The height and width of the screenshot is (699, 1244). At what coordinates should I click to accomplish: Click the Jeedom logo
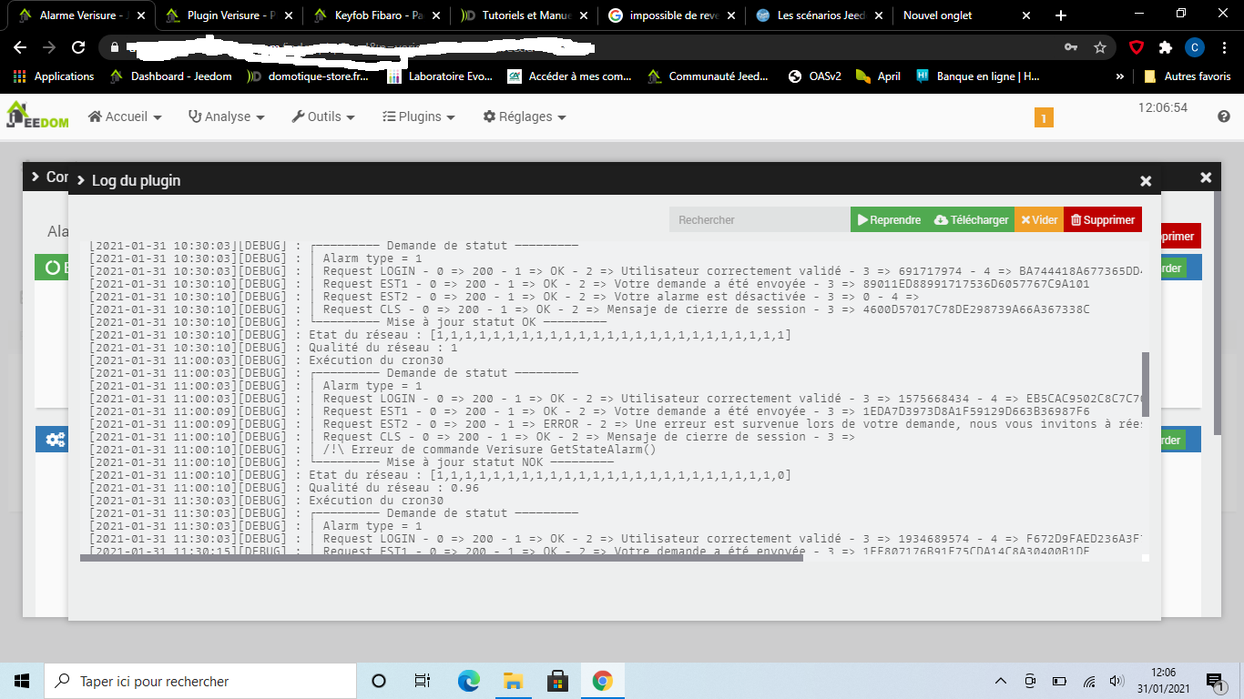(x=36, y=116)
